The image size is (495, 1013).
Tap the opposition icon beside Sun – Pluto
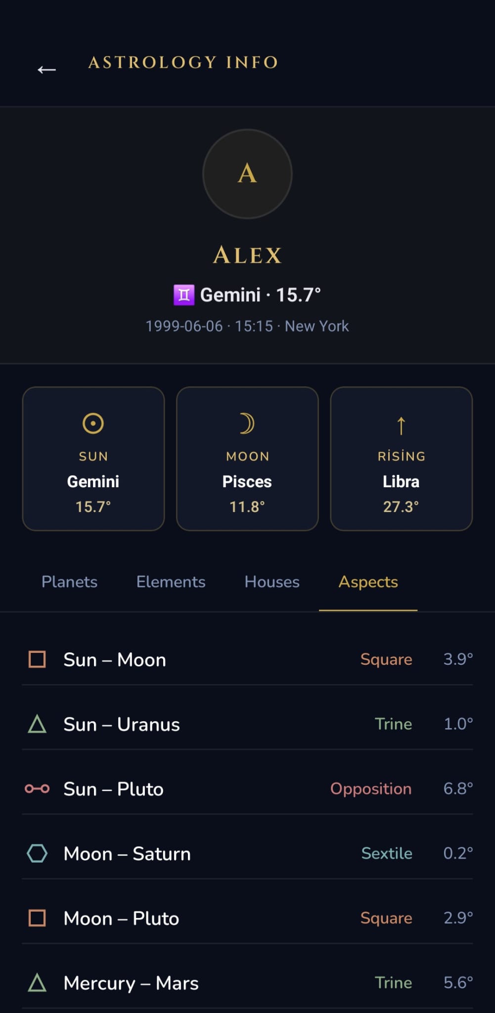click(x=37, y=788)
